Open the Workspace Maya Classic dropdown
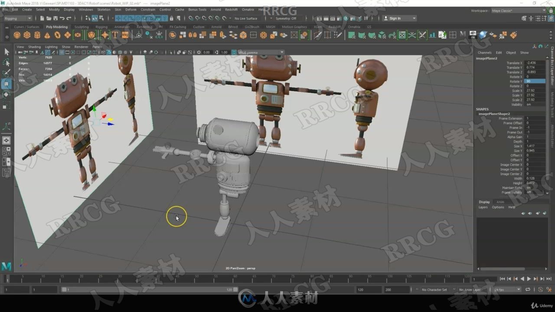Image resolution: width=555 pixels, height=312 pixels. point(519,10)
